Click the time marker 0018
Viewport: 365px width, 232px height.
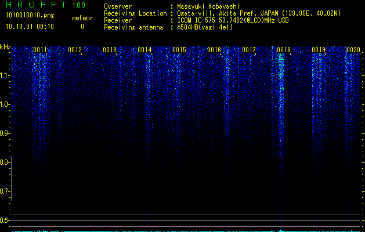[284, 50]
